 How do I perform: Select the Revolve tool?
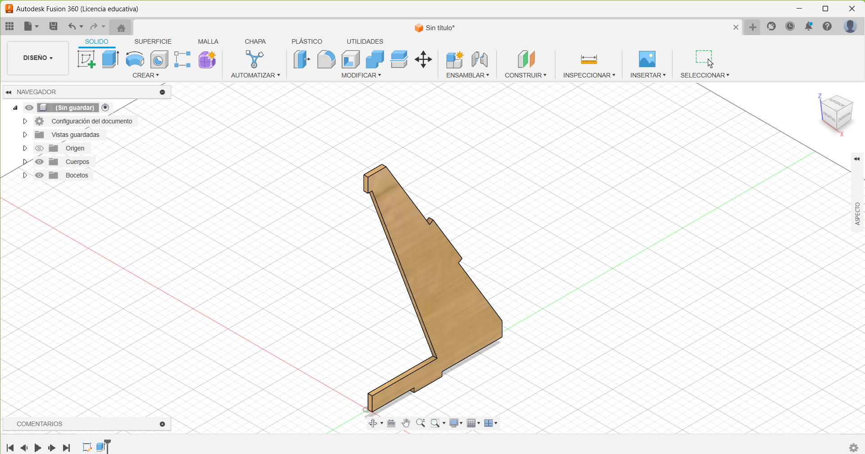click(x=135, y=59)
